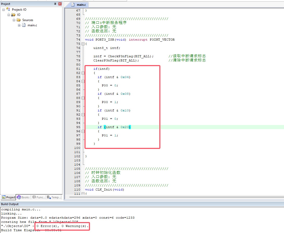Collapse the Sources group node
The width and height of the screenshot is (284, 233).
tap(14, 20)
